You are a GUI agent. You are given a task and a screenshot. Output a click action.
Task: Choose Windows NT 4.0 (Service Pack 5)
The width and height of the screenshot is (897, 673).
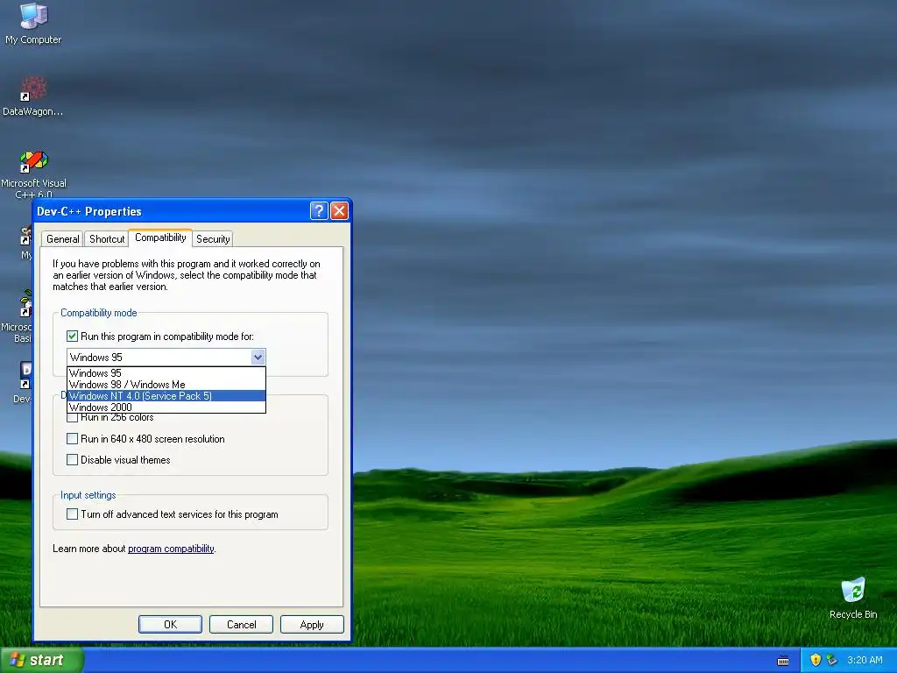click(x=166, y=396)
